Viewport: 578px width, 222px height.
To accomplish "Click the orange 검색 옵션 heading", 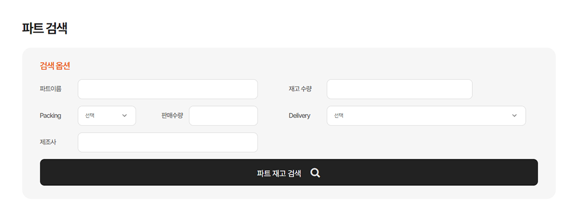I will tap(55, 66).
